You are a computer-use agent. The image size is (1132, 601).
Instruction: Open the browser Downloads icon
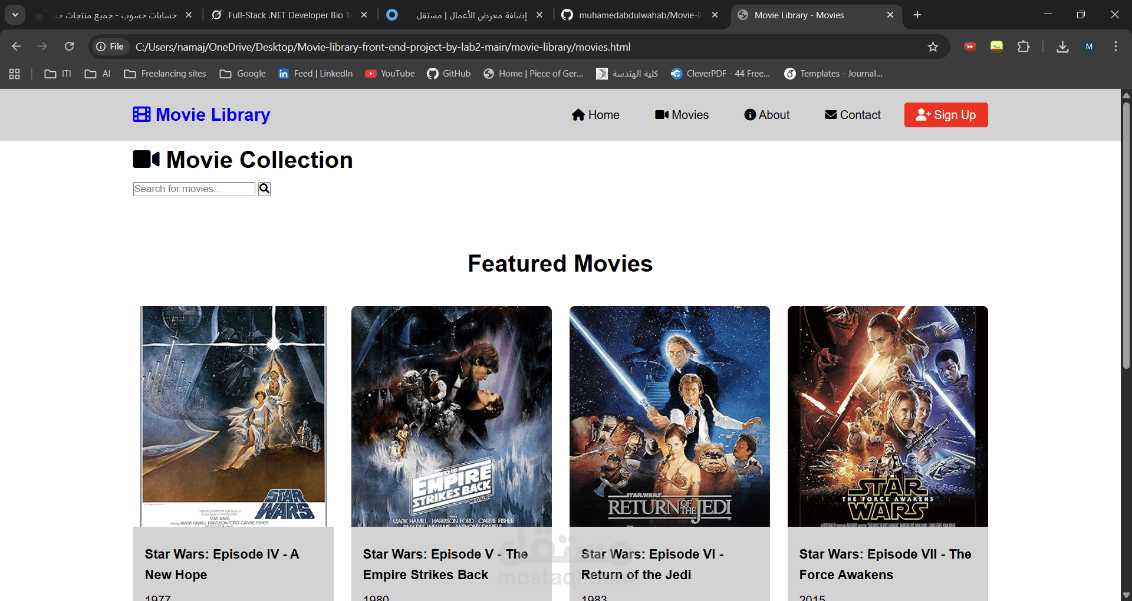coord(1062,47)
